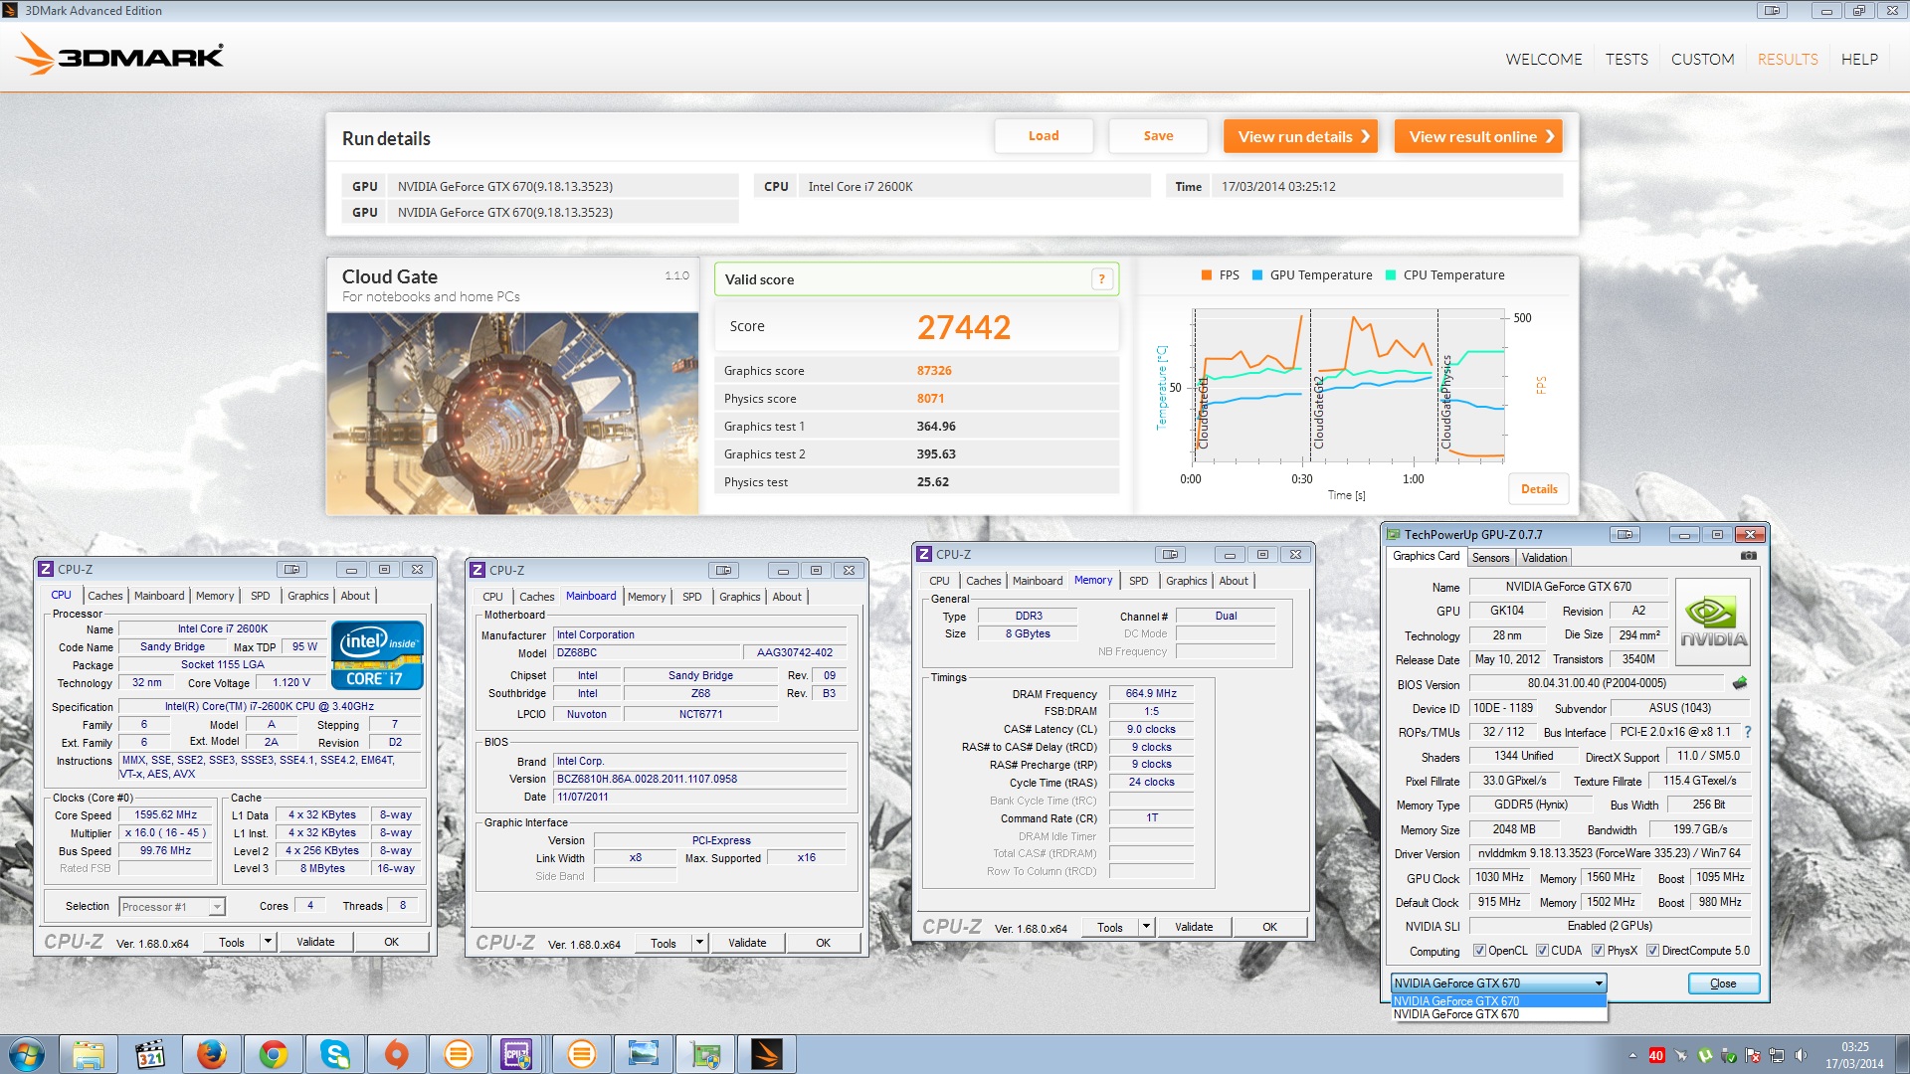Image resolution: width=1910 pixels, height=1074 pixels.
Task: Open the Valid score help question mark
Action: [1101, 279]
